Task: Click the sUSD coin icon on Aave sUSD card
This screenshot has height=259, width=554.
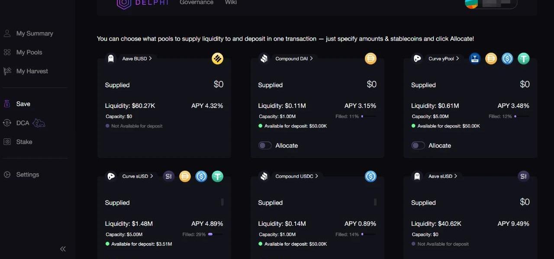Action: (524, 176)
